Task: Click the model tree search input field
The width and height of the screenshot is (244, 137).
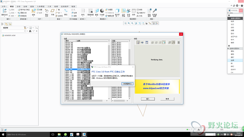Action: [x=13, y=31]
